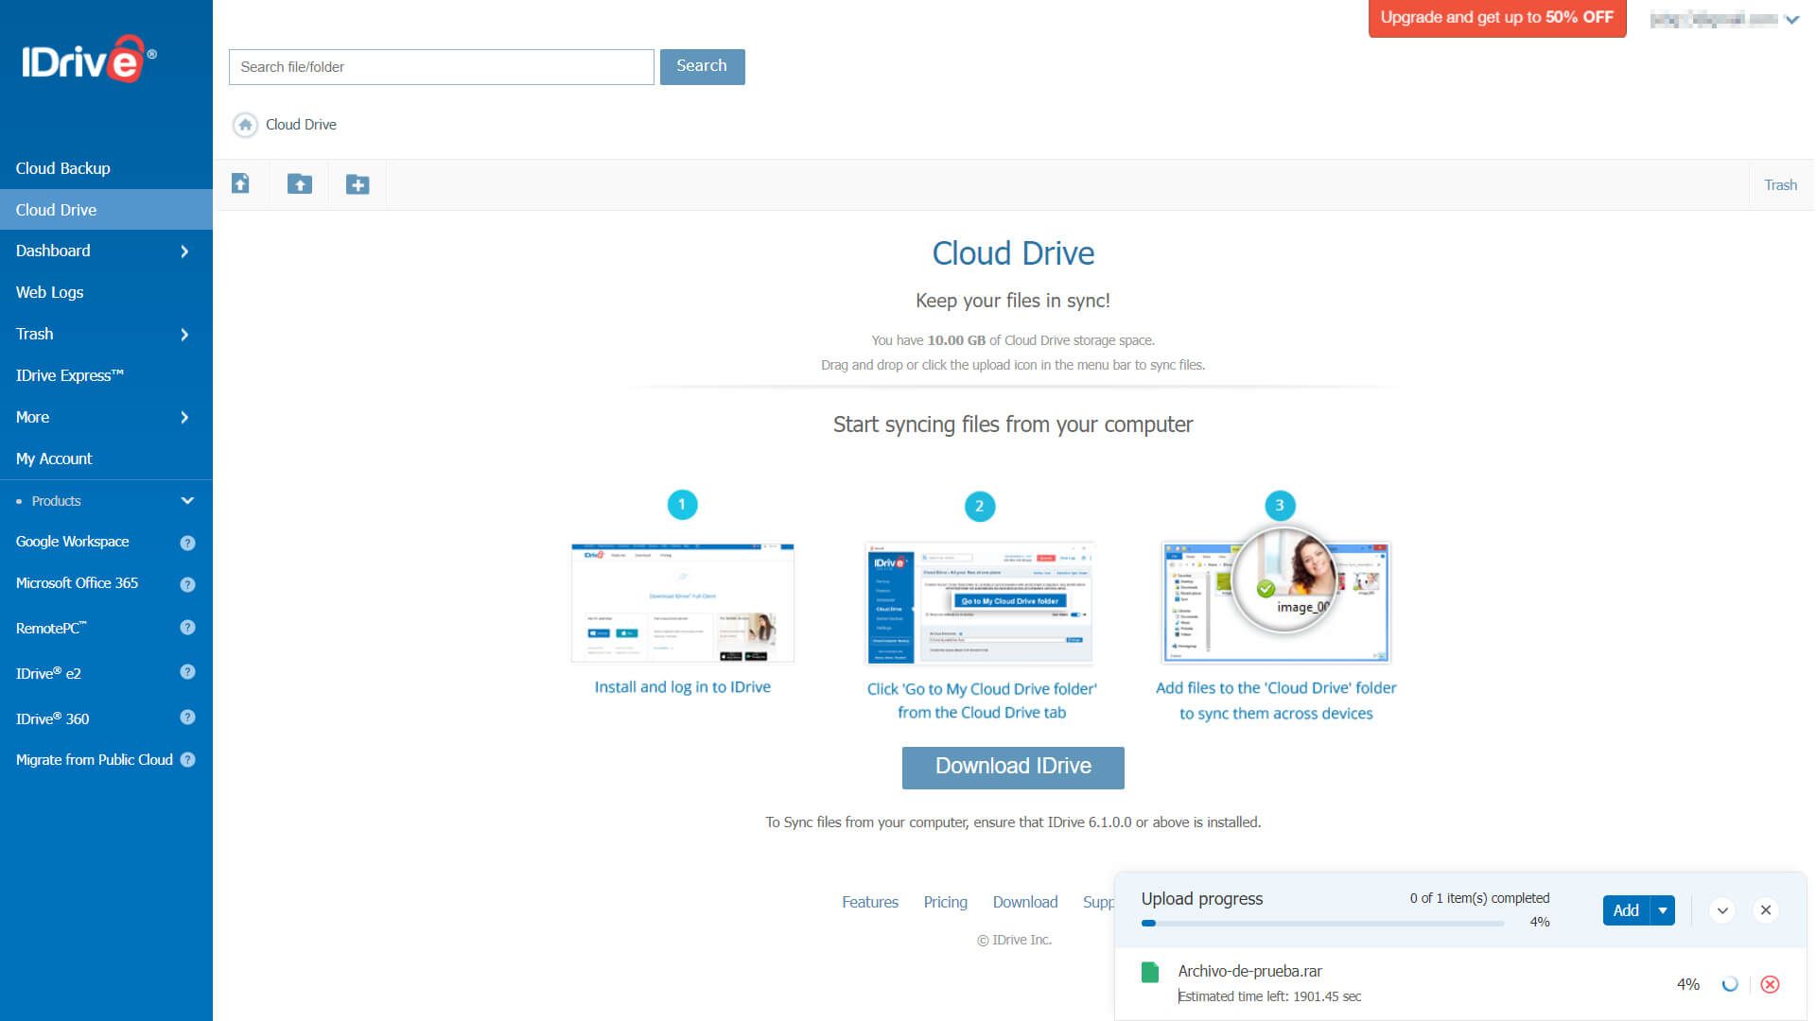Close the Upload progress panel

1765,910
